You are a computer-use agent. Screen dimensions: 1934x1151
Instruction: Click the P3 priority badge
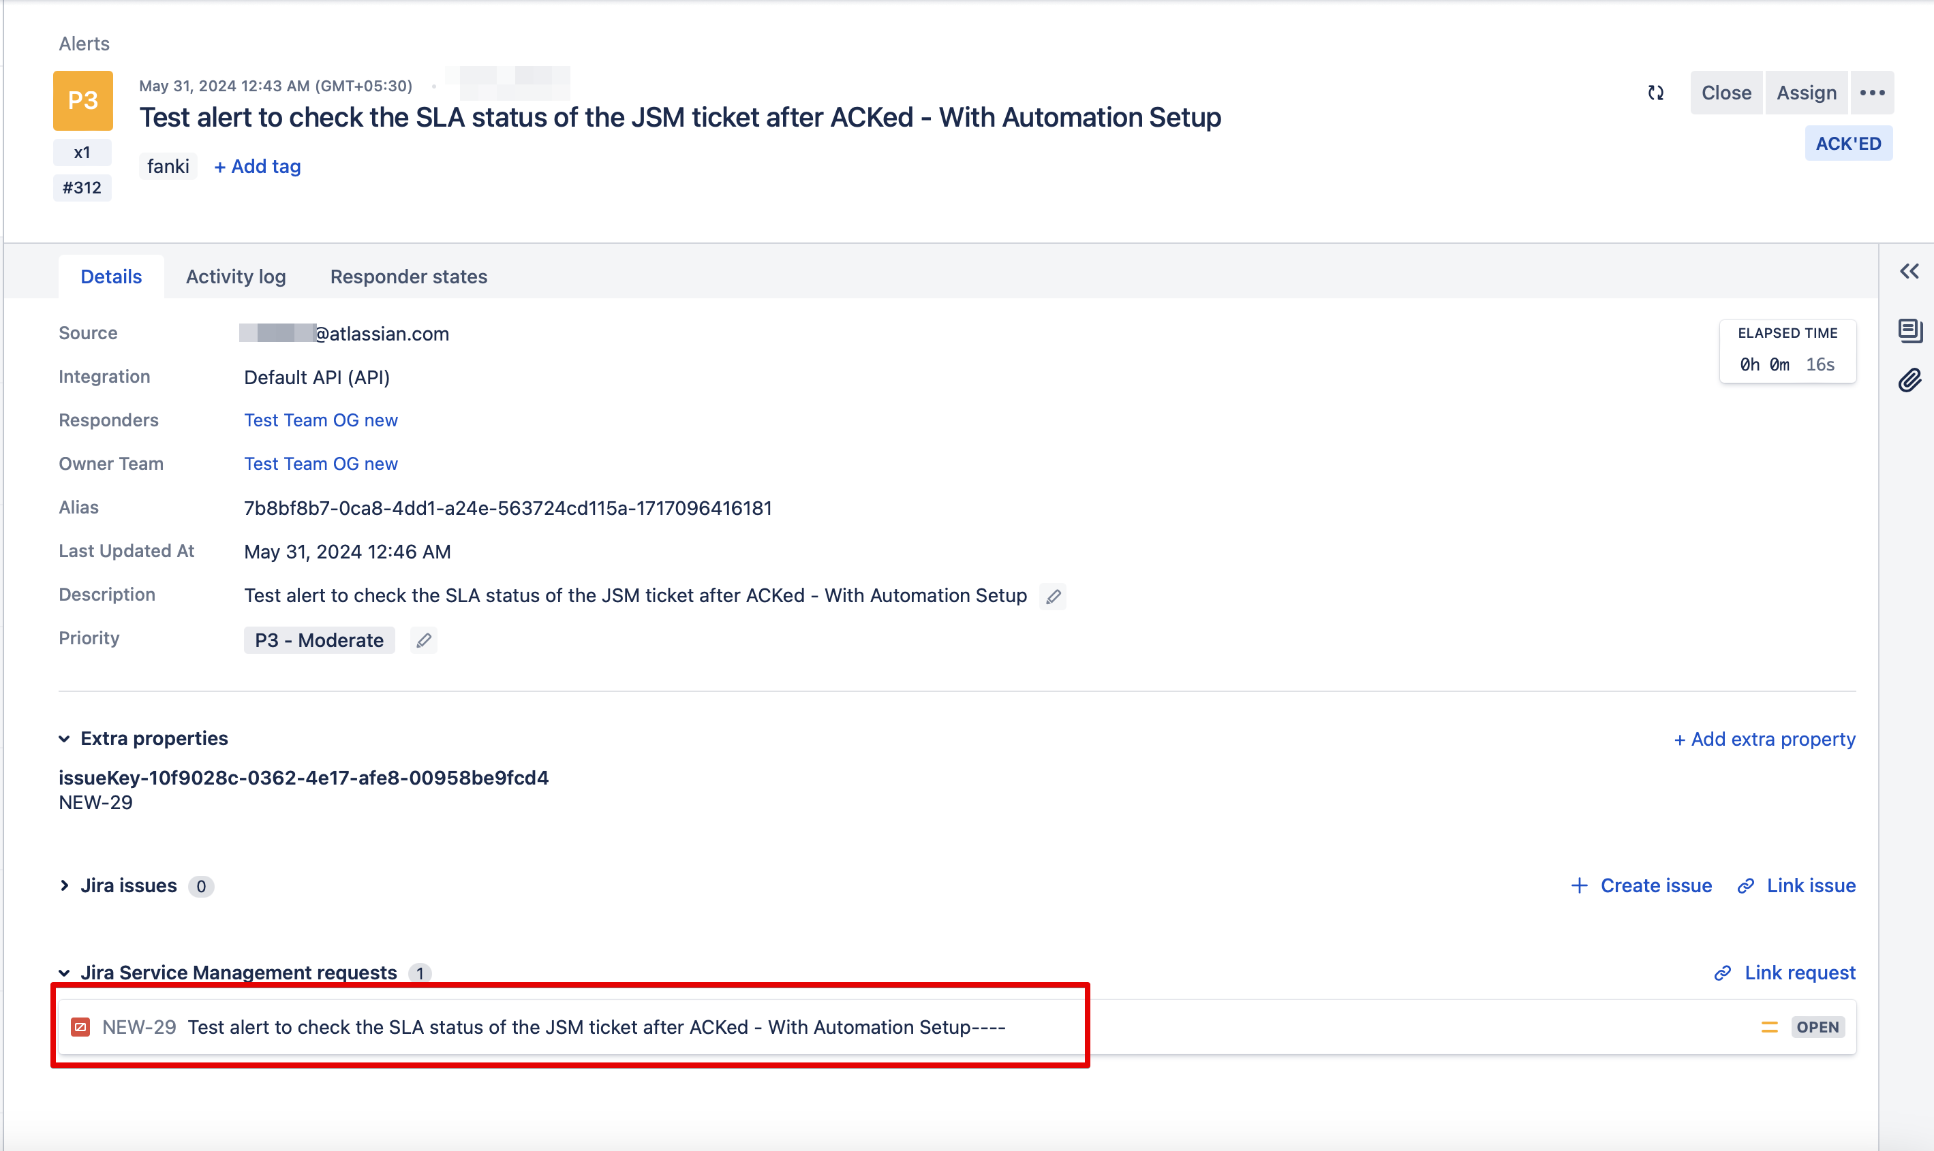(x=83, y=101)
